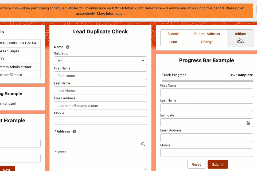
Task: Focus the First Name field in Lead Duplicate Check
Action: point(100,76)
